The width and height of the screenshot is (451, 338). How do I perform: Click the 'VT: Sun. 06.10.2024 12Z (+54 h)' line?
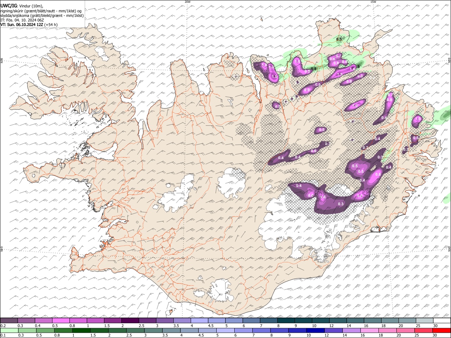tap(29, 25)
